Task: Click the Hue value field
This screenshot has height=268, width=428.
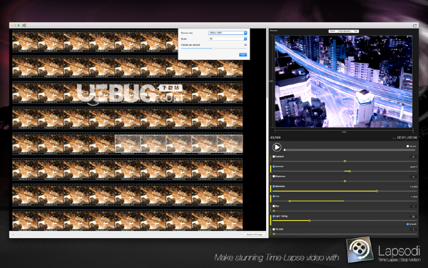Action: point(413,197)
